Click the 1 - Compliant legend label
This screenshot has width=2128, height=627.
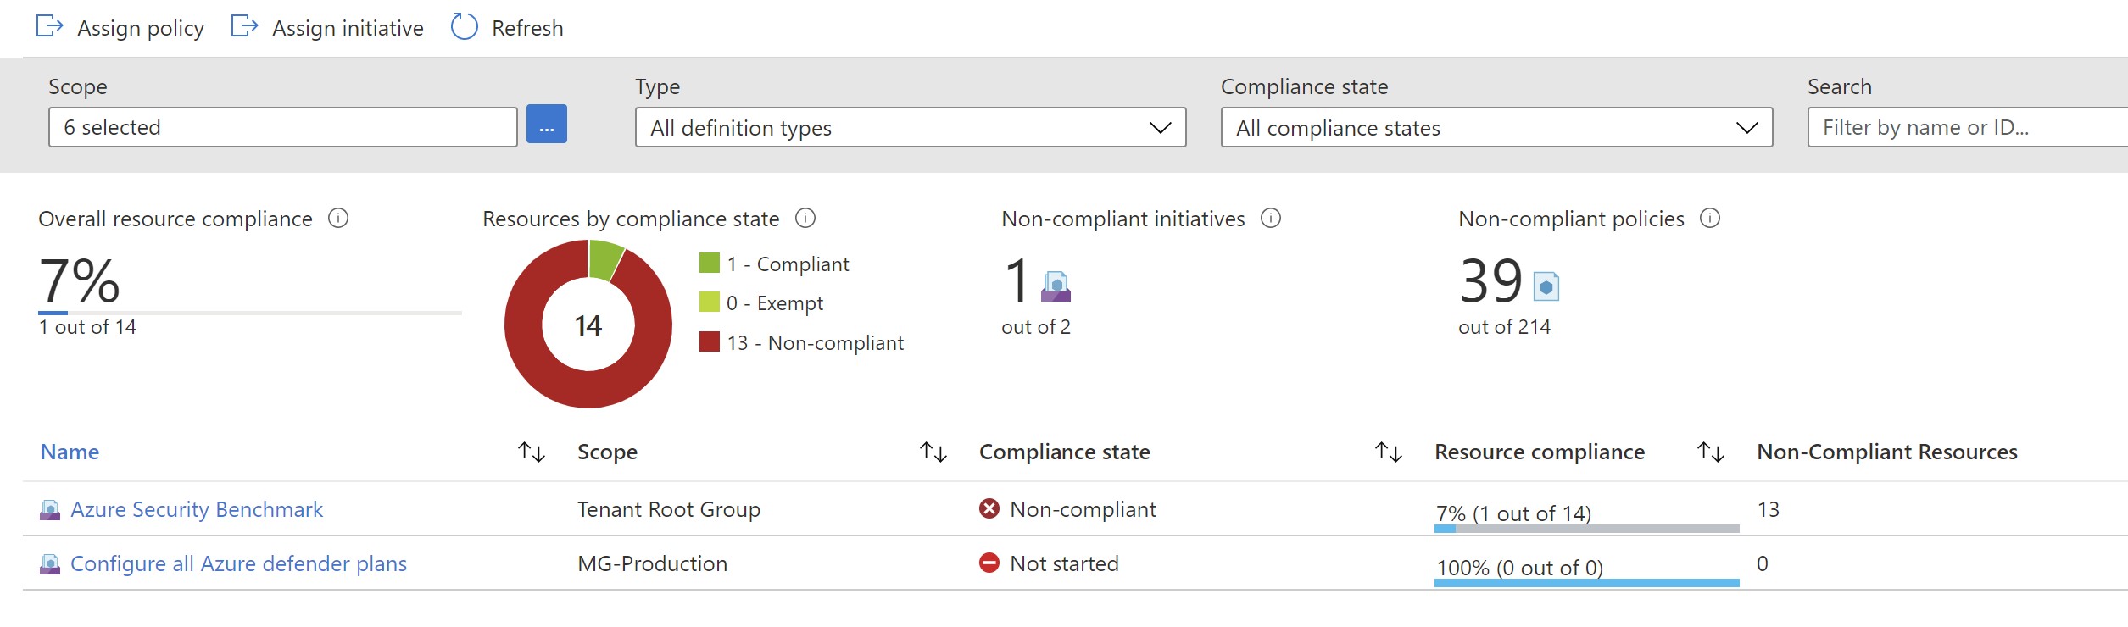(788, 264)
